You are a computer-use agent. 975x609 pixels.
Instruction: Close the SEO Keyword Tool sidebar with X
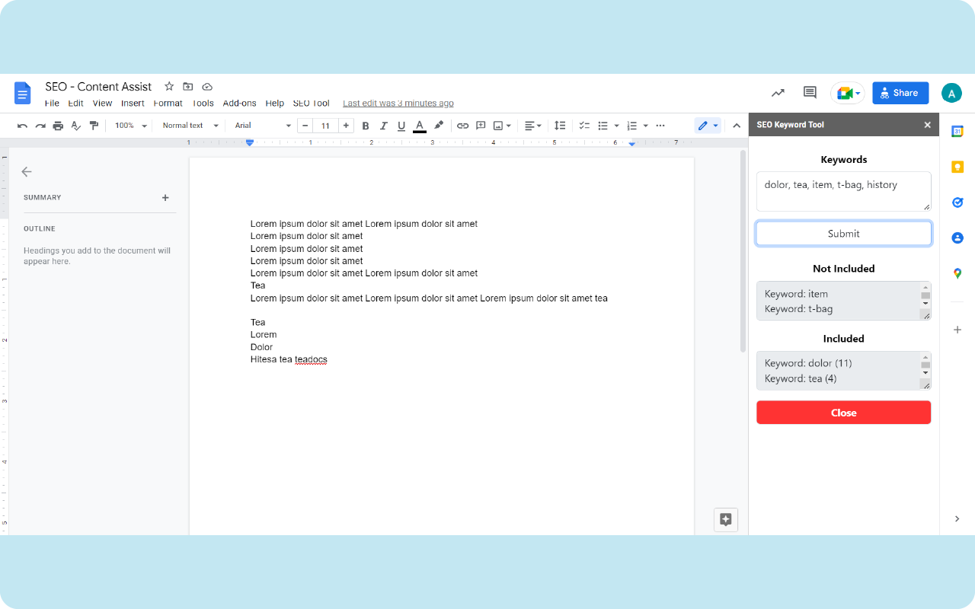point(927,125)
